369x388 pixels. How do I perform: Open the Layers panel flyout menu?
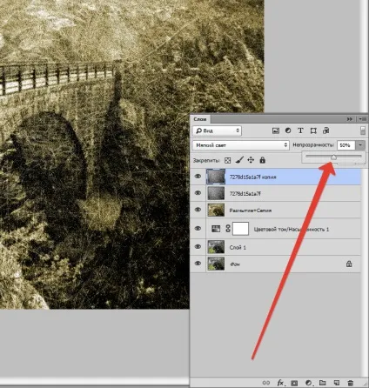click(363, 119)
